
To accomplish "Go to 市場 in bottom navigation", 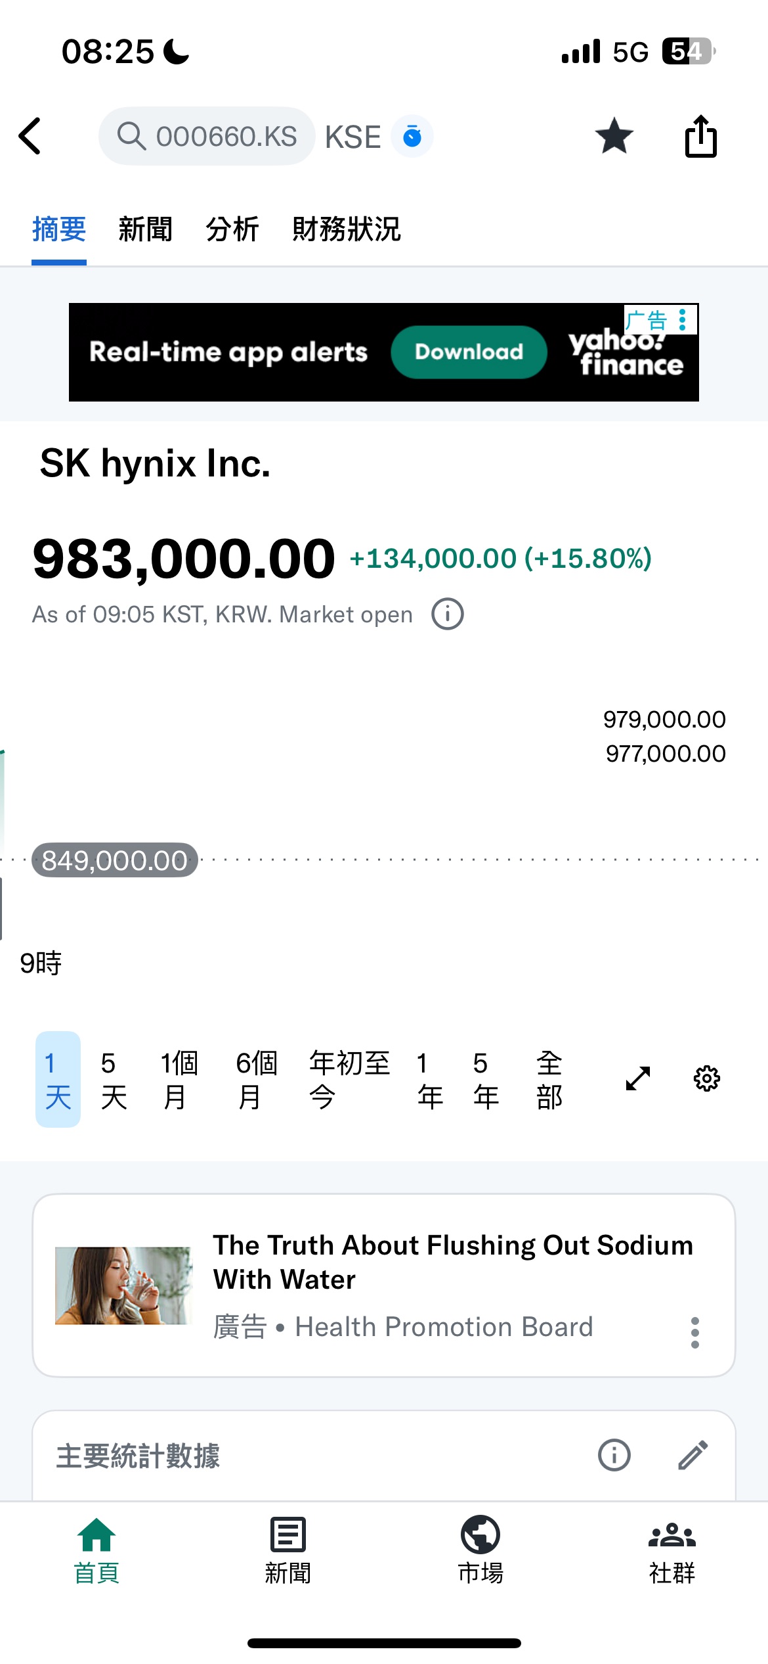I will 480,1550.
